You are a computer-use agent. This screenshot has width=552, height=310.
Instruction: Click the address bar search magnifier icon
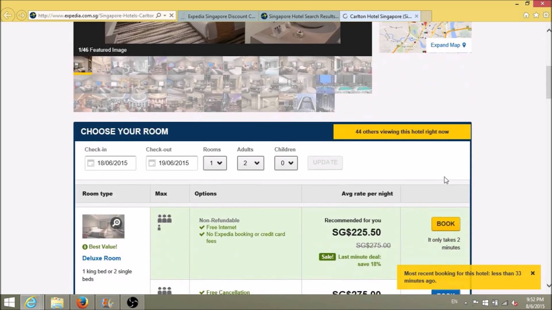(158, 15)
